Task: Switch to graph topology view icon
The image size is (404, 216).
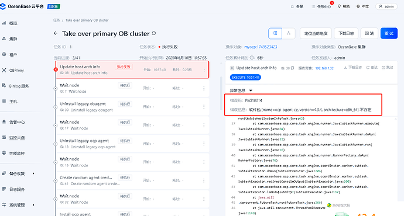Action: click(289, 33)
